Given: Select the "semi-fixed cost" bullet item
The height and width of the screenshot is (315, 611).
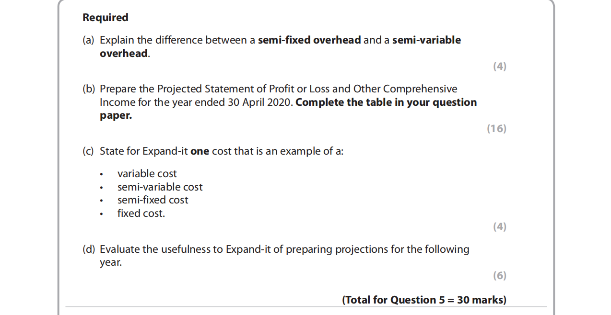Looking at the screenshot, I should click(x=153, y=200).
